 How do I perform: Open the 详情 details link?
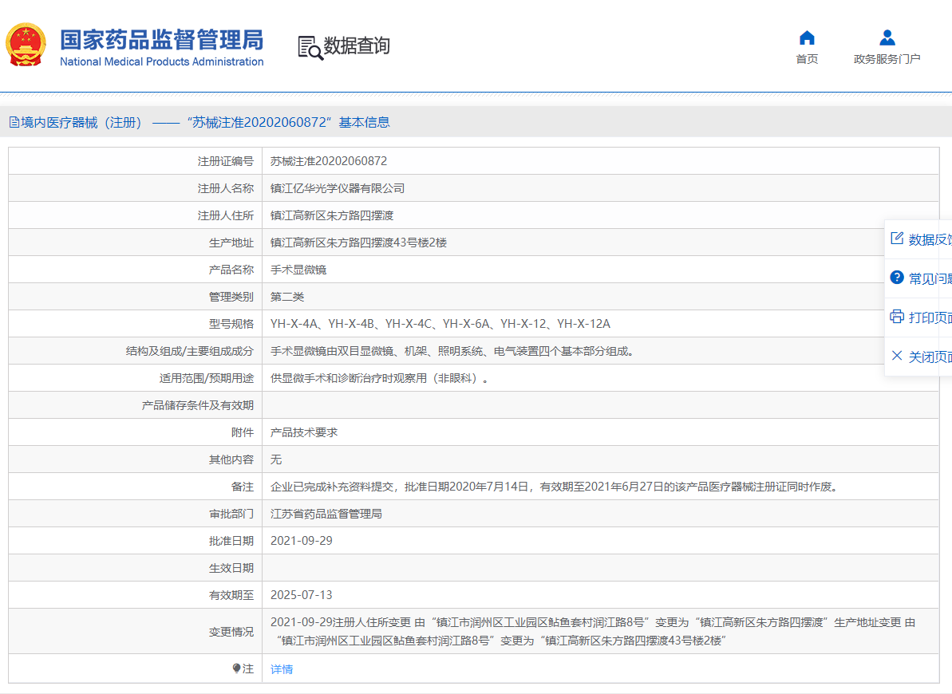pos(282,669)
